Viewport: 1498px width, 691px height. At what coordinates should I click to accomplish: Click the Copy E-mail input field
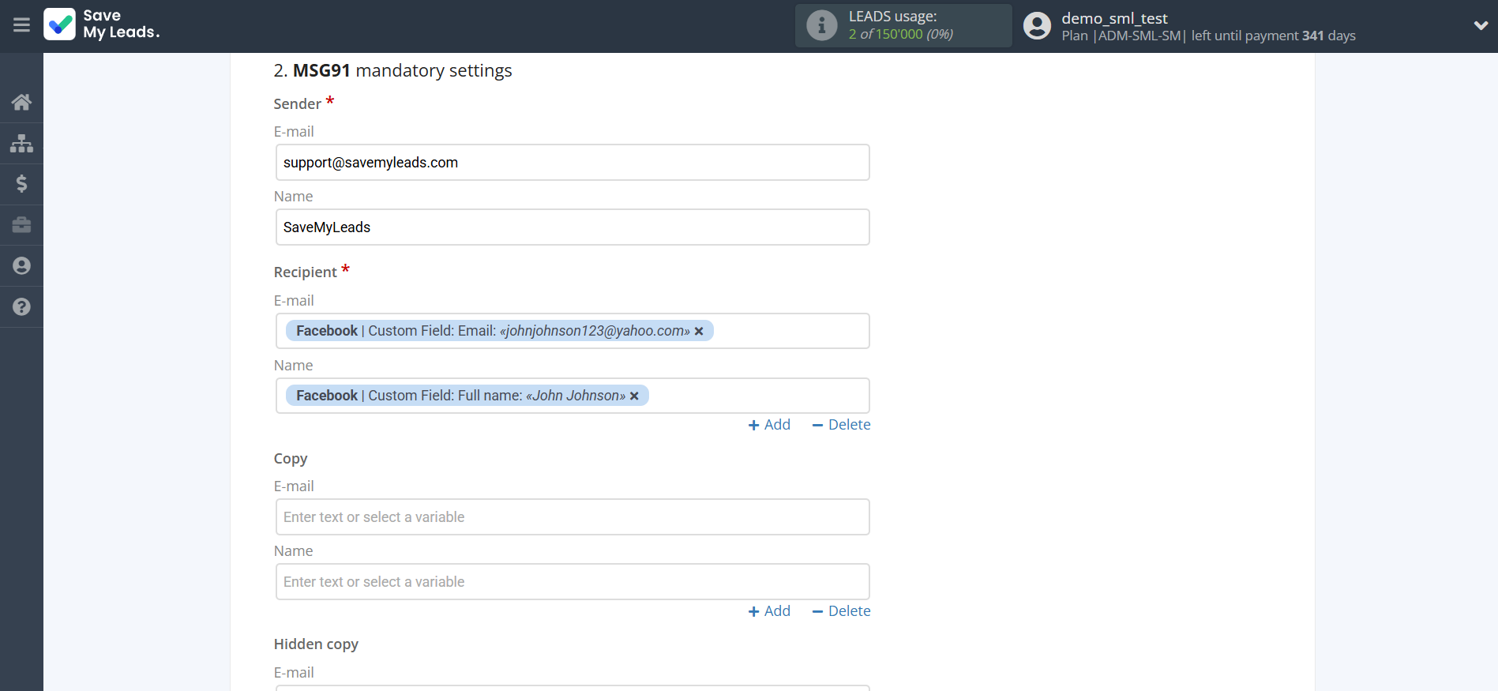pyautogui.click(x=573, y=517)
